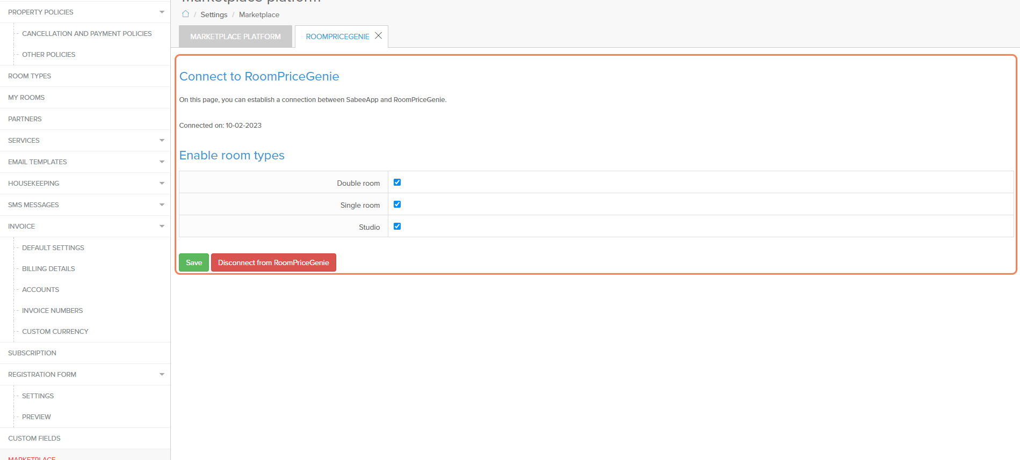Image resolution: width=1020 pixels, height=460 pixels.
Task: Disconnect from RoomPriceGenie
Action: [x=273, y=262]
